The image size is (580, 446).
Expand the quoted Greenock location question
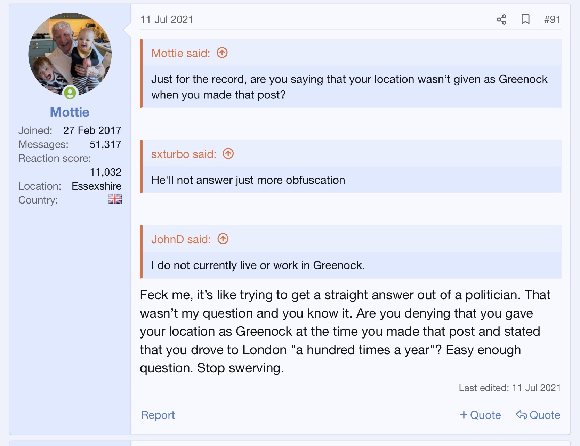click(349, 87)
